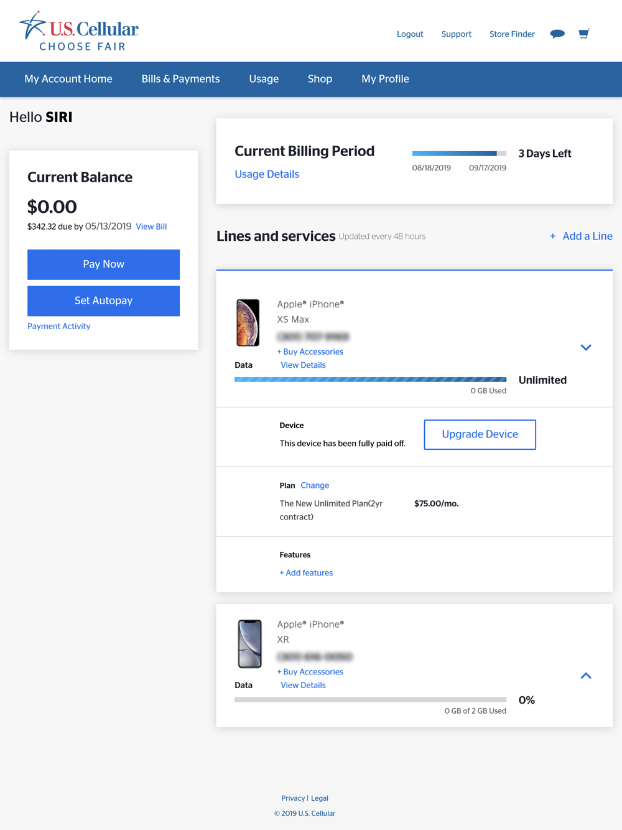The width and height of the screenshot is (622, 830).
Task: Click "© 2019 U.S. Cellular" footer text
Action: coord(305,813)
